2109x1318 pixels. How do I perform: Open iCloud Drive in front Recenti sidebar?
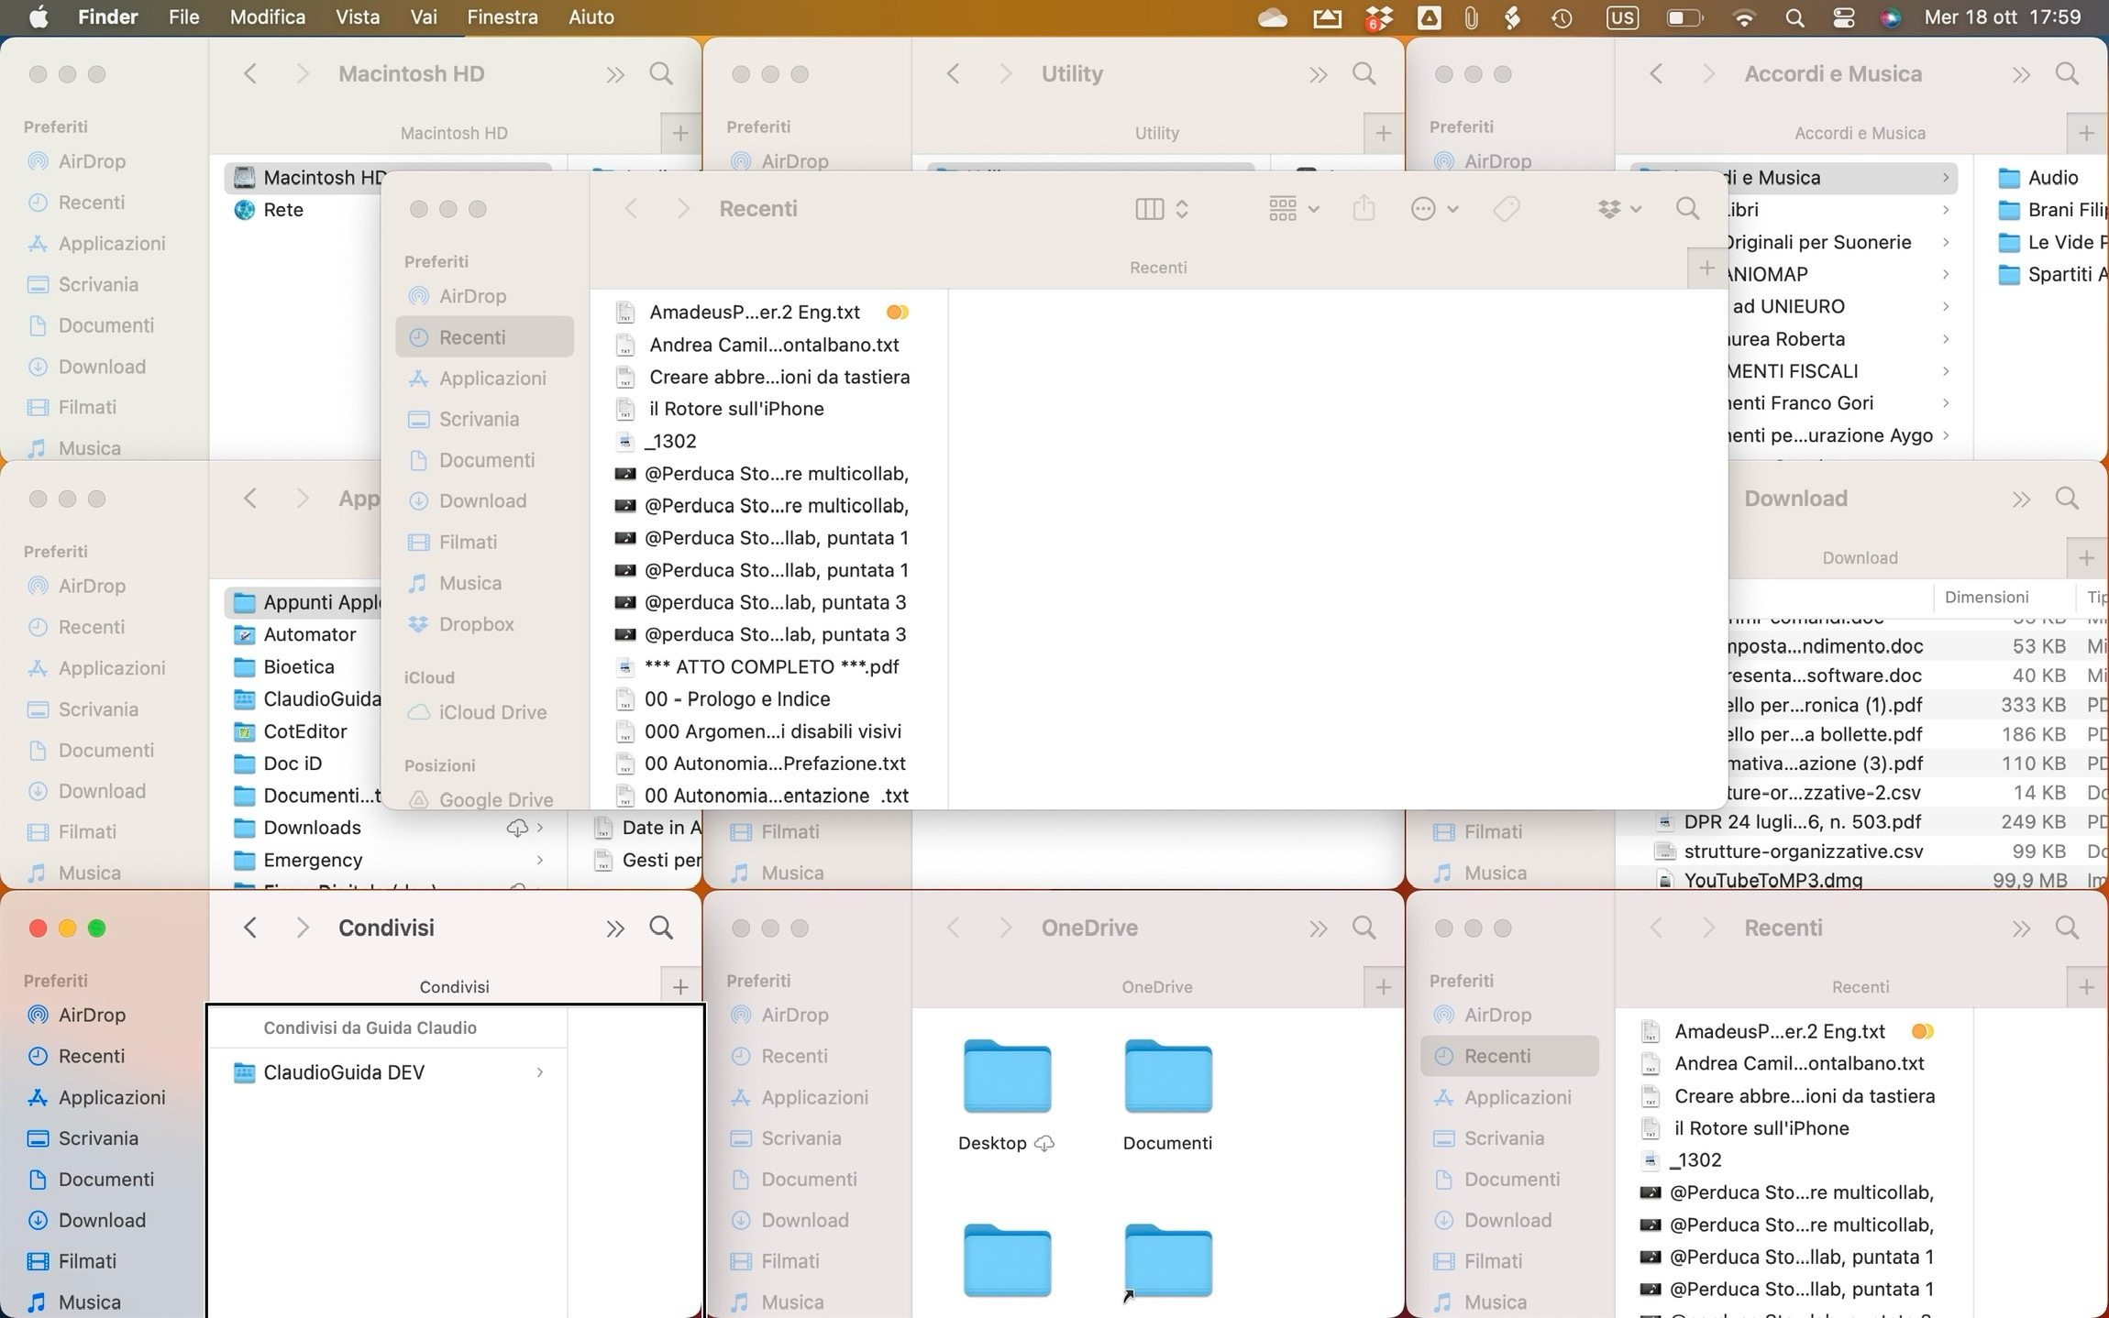pos(492,712)
